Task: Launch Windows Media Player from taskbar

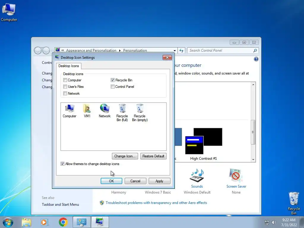Action: pyautogui.click(x=44, y=222)
